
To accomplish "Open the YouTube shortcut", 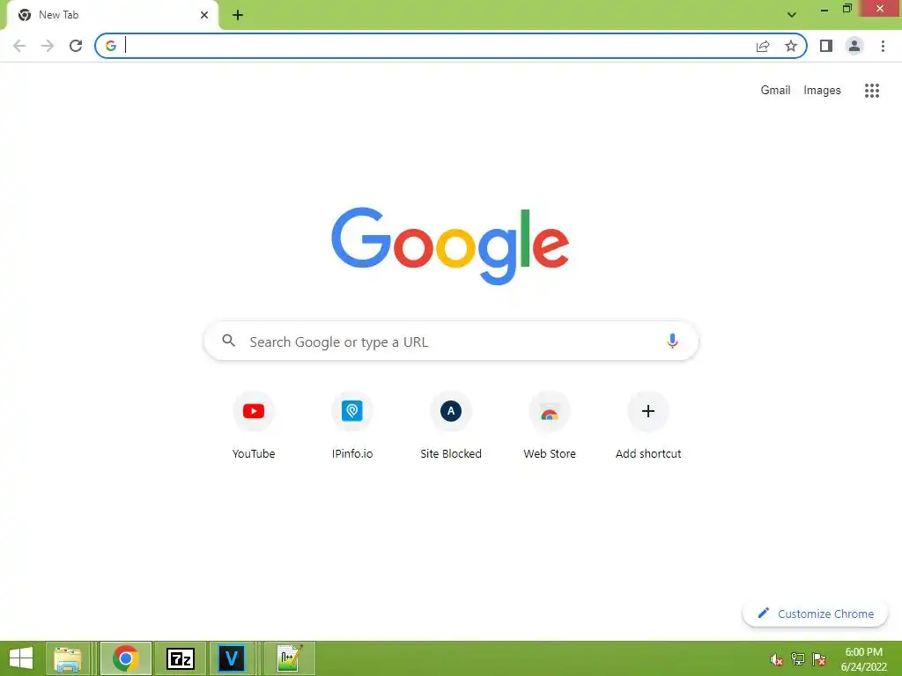I will coord(254,426).
